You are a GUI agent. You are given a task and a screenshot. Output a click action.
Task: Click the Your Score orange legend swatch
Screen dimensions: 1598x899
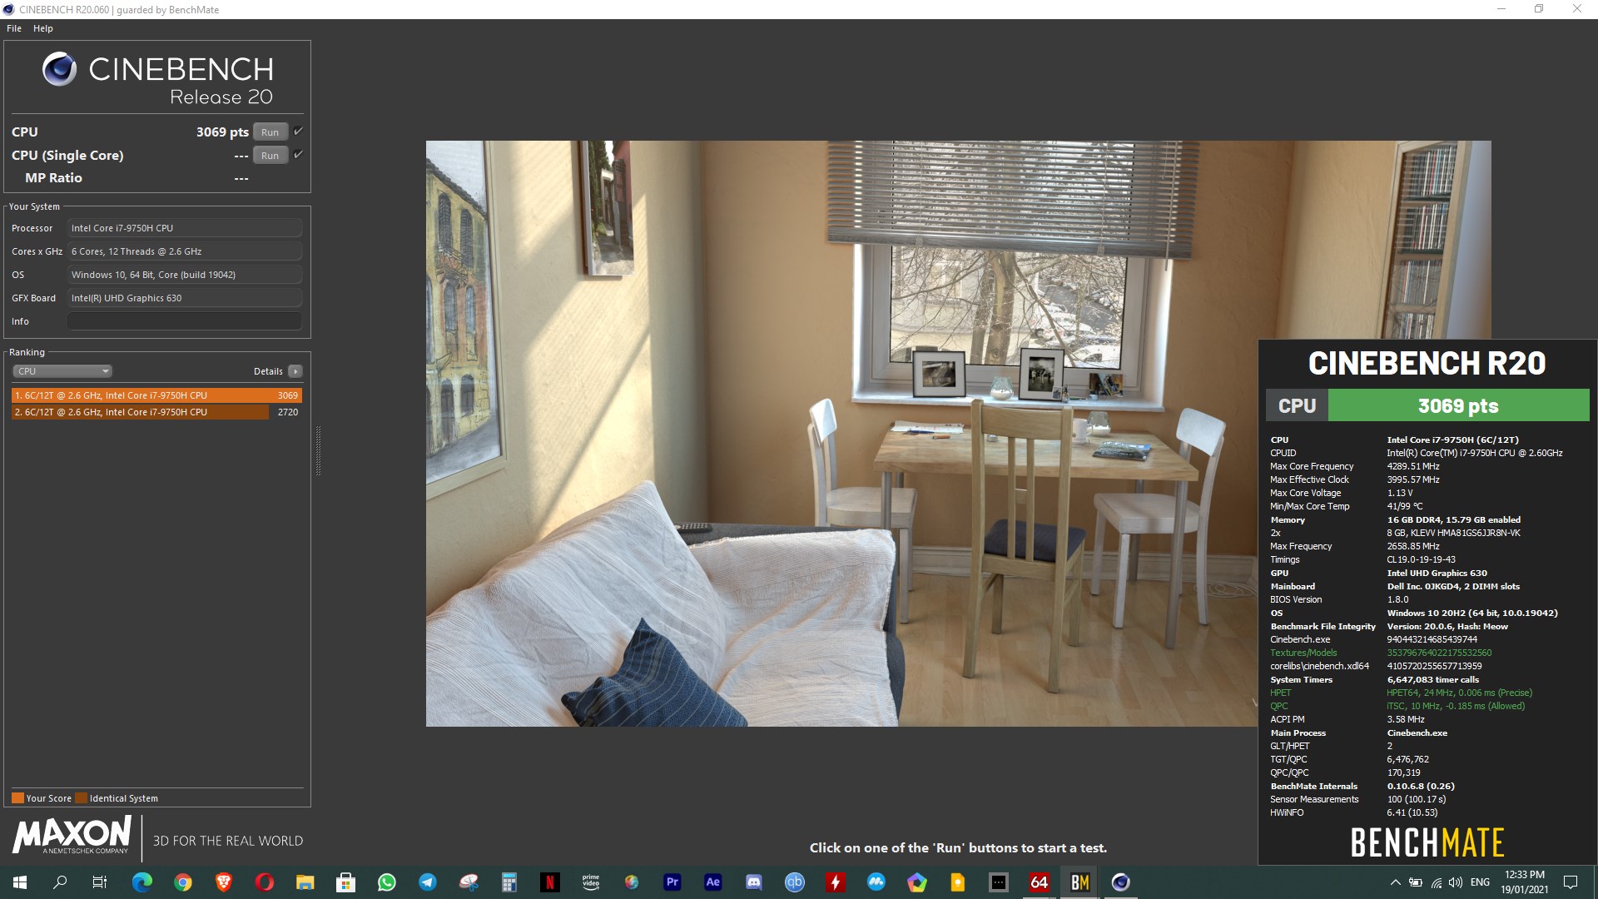pyautogui.click(x=17, y=798)
